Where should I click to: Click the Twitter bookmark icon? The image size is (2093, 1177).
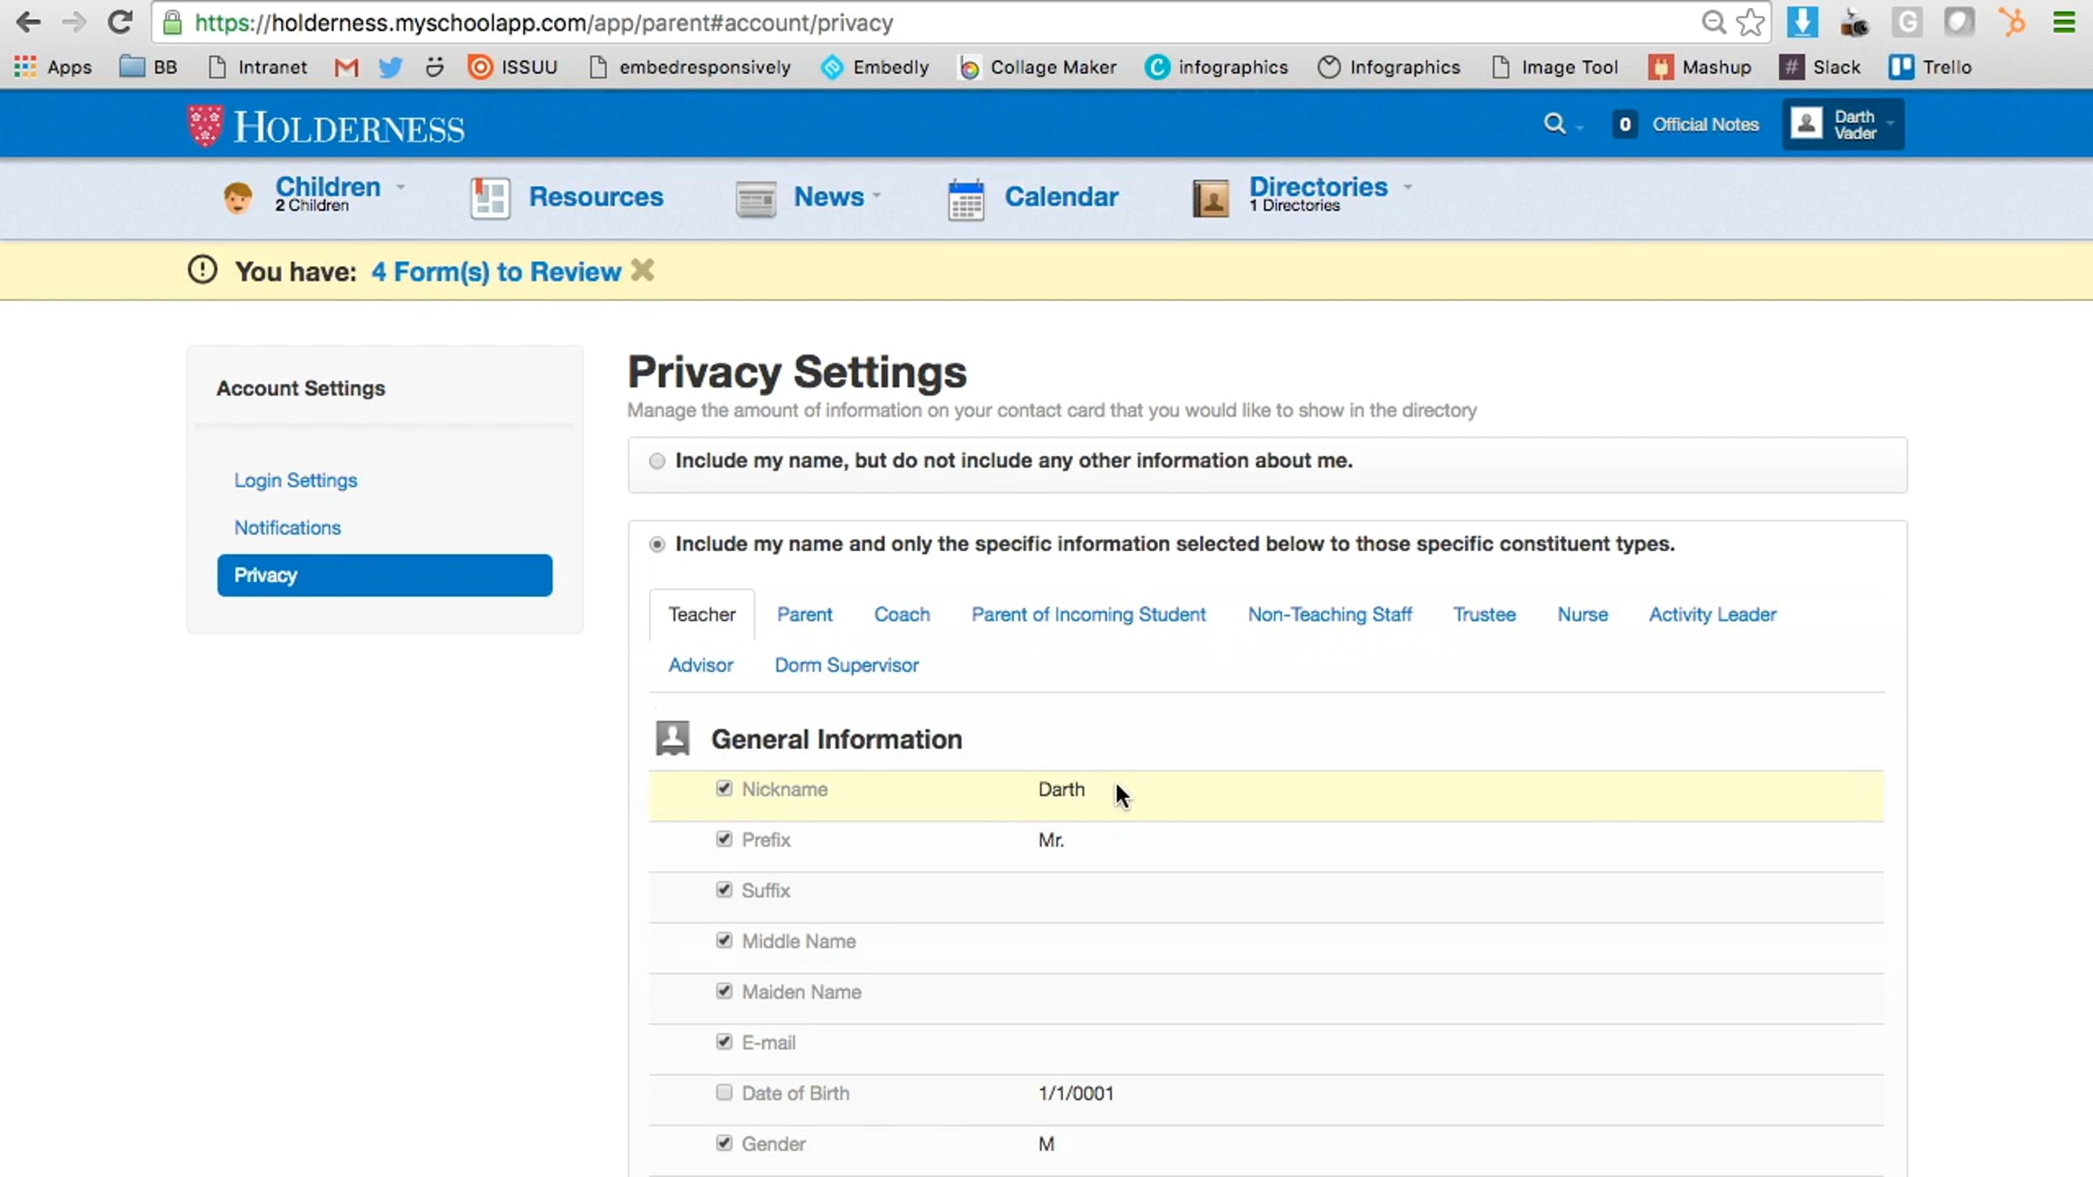pyautogui.click(x=390, y=67)
